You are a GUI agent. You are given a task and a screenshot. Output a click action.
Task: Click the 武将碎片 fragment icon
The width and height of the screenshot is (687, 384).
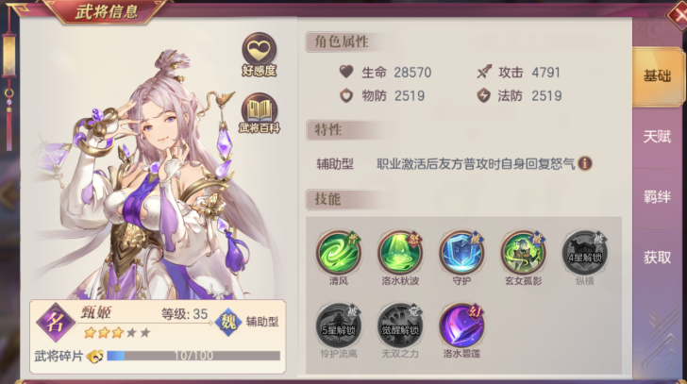pos(95,356)
